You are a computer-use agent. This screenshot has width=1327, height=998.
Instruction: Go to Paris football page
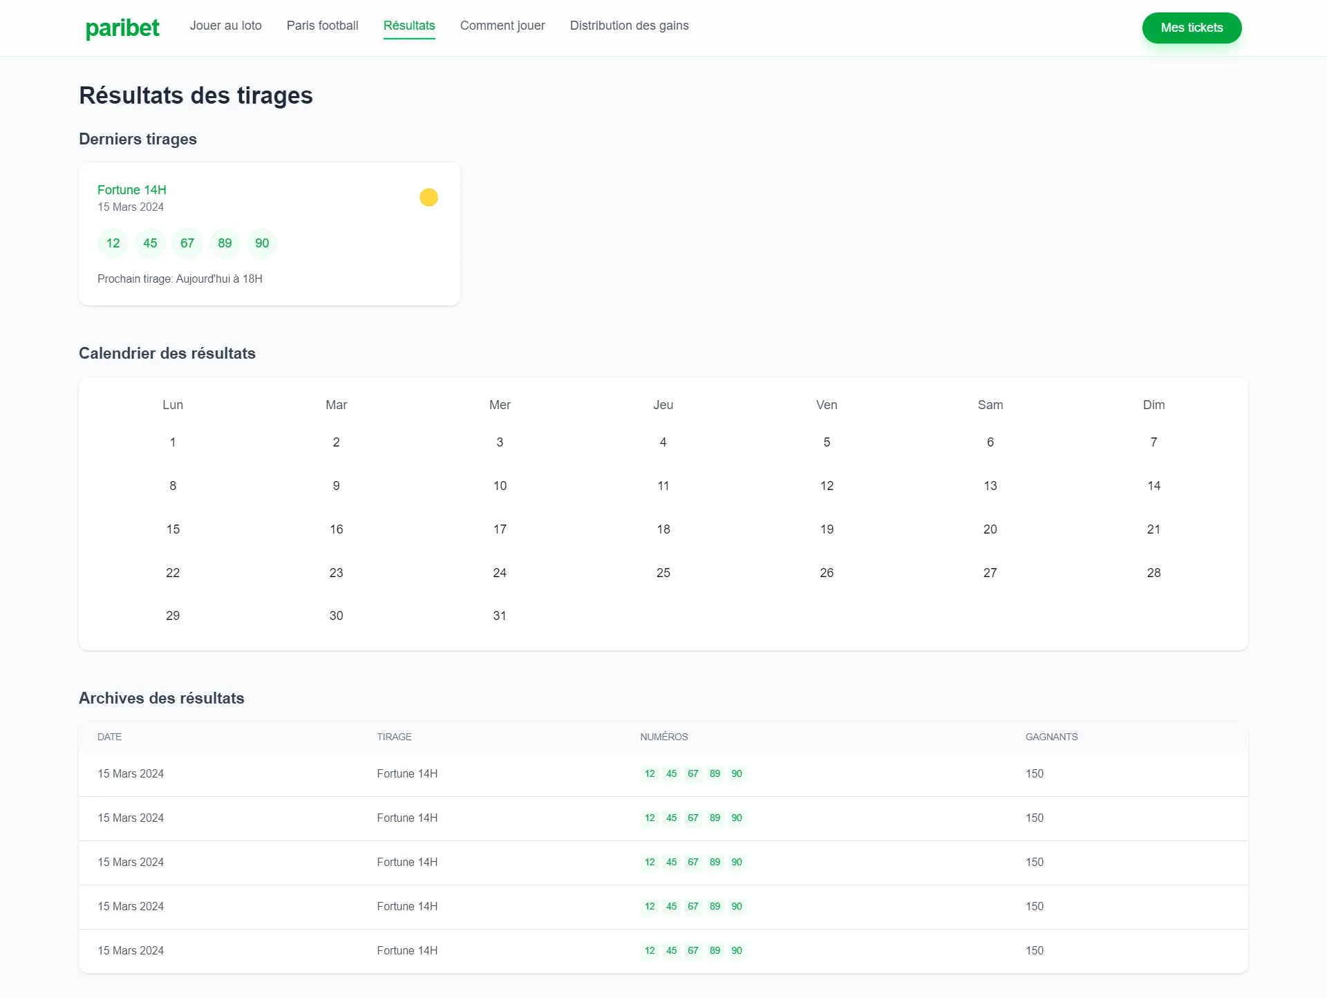(322, 26)
